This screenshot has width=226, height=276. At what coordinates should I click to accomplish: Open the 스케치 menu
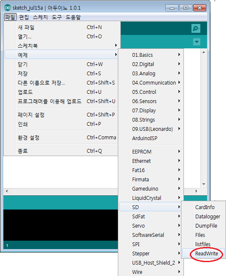pos(40,17)
